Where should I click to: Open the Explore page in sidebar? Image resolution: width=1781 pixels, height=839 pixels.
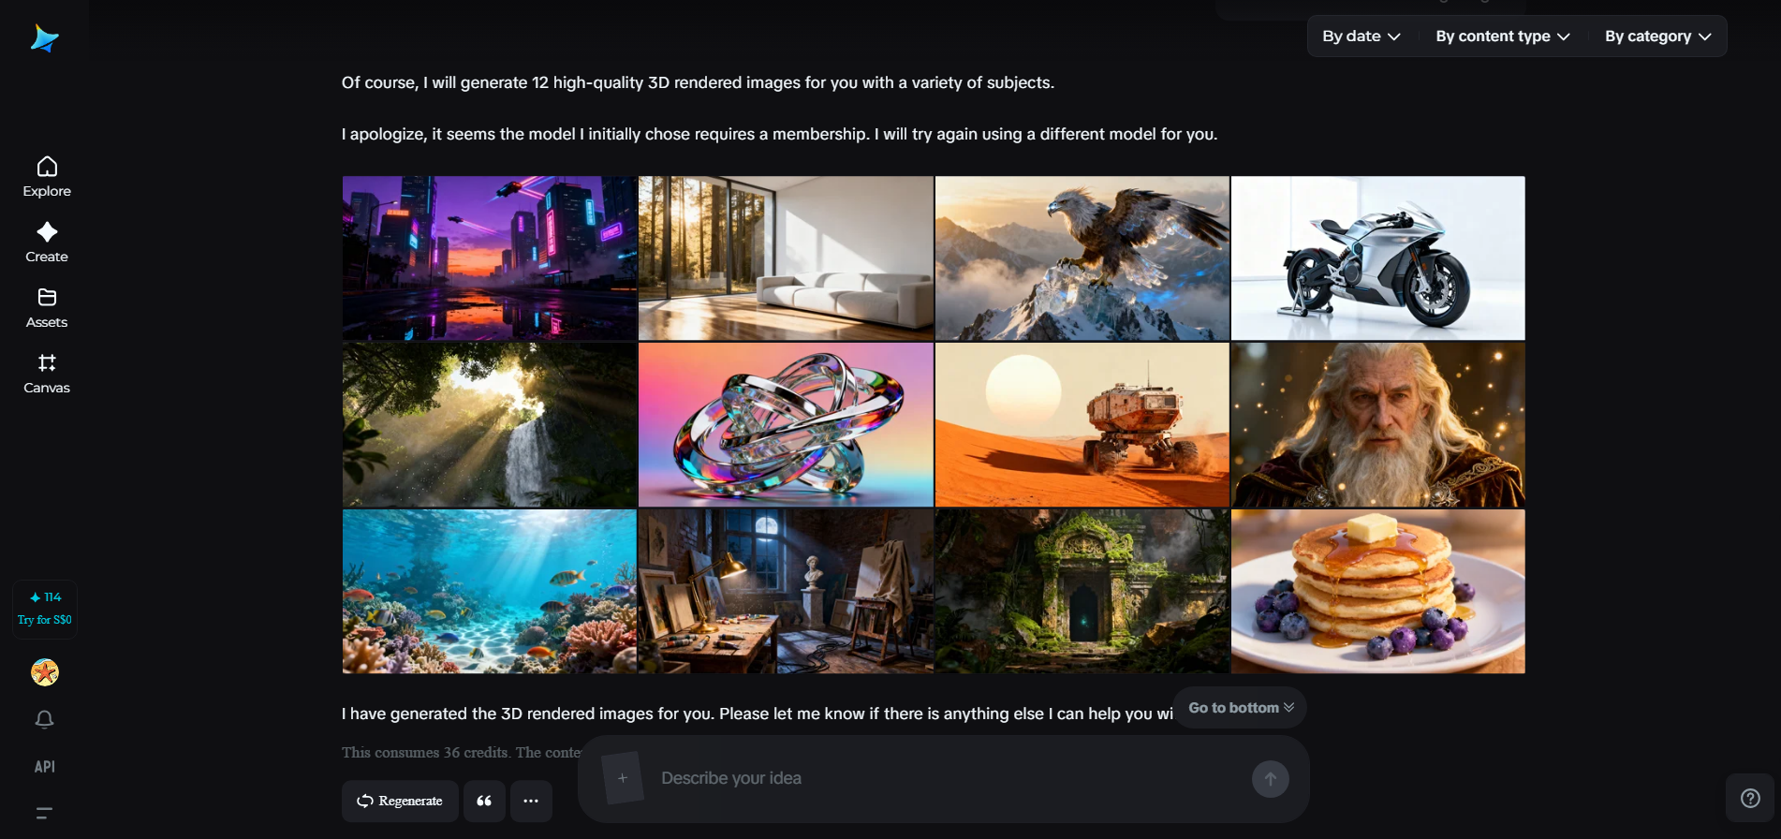pos(47,177)
